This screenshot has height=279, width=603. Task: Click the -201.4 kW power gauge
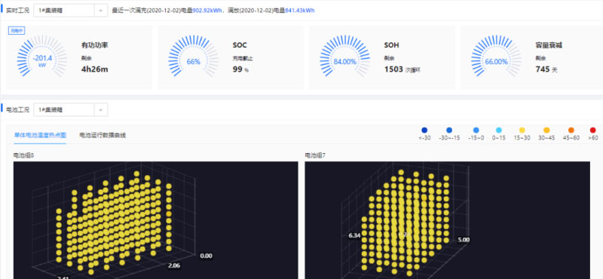(42, 57)
